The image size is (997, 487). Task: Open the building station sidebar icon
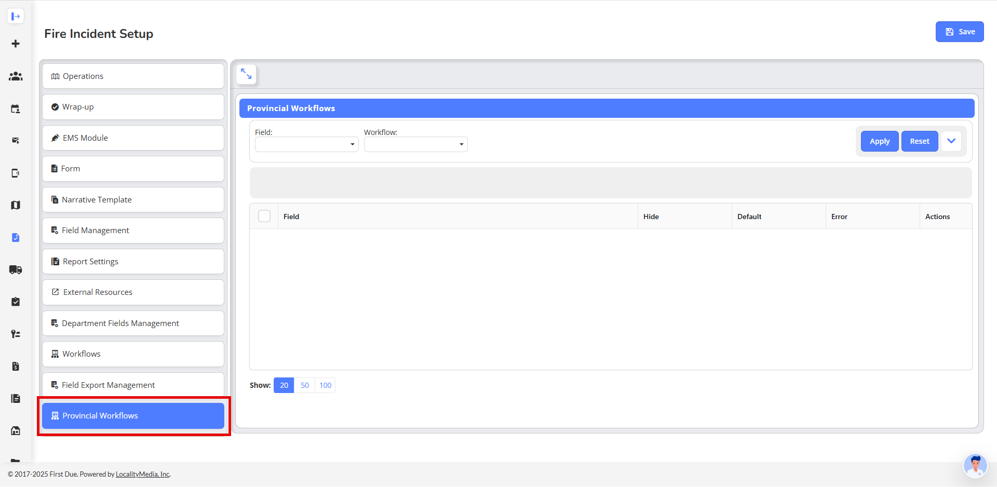tap(16, 430)
